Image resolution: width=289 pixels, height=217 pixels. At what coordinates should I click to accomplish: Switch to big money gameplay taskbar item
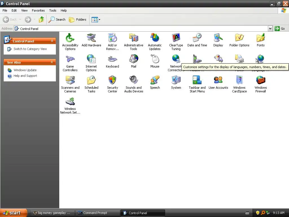52,213
